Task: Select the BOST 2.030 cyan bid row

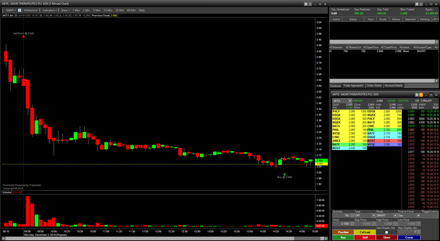Action: point(349,148)
